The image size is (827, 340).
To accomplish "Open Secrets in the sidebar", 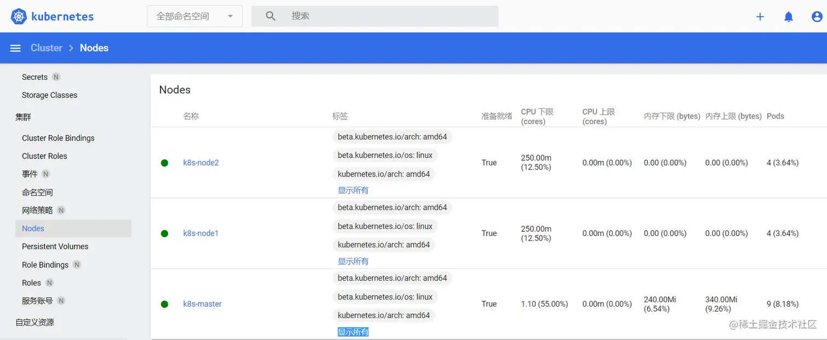I will click(34, 77).
